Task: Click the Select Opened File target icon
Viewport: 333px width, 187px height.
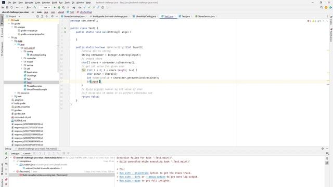Action: tap(37, 16)
